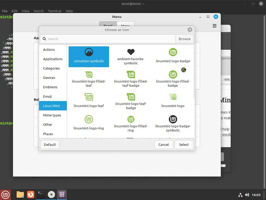266x200 pixels.
Task: Show the Categories icon category
Action: tap(53, 68)
